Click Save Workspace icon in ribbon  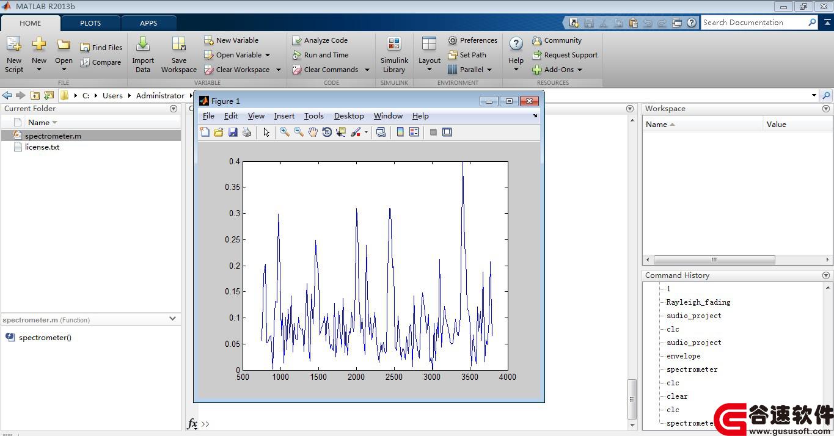[x=179, y=44]
